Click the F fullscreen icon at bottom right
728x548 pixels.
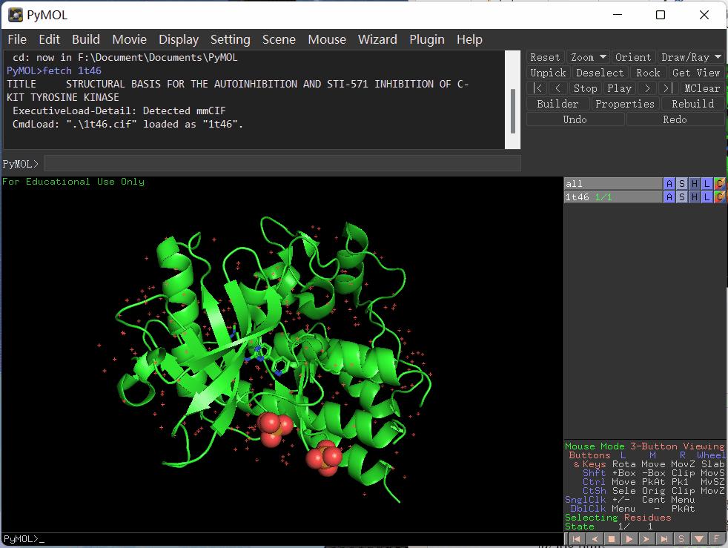pos(717,539)
